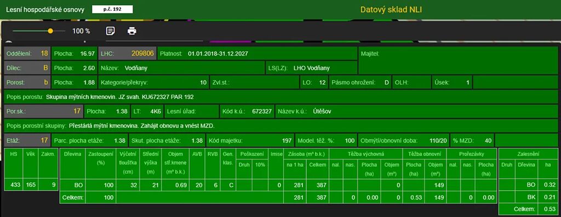
Task: Adjust the zoom slider handle
Action: (x=50, y=31)
